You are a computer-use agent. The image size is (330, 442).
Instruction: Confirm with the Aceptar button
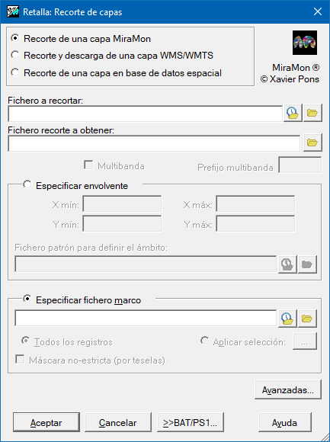(46, 422)
